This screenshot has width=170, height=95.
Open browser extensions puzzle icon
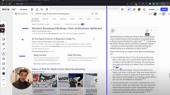click(x=150, y=4)
